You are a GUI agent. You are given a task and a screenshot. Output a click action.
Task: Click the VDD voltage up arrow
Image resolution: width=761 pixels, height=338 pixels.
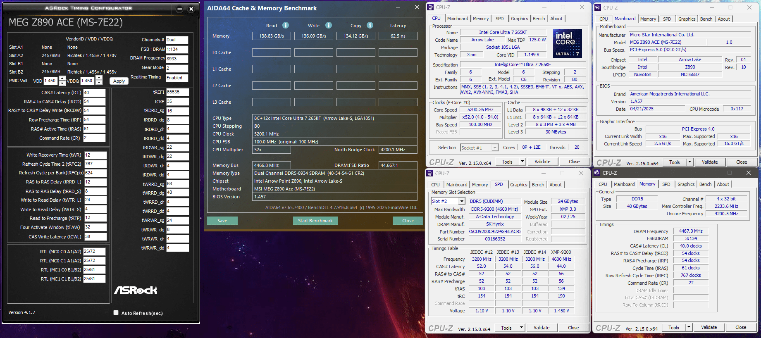pos(62,79)
